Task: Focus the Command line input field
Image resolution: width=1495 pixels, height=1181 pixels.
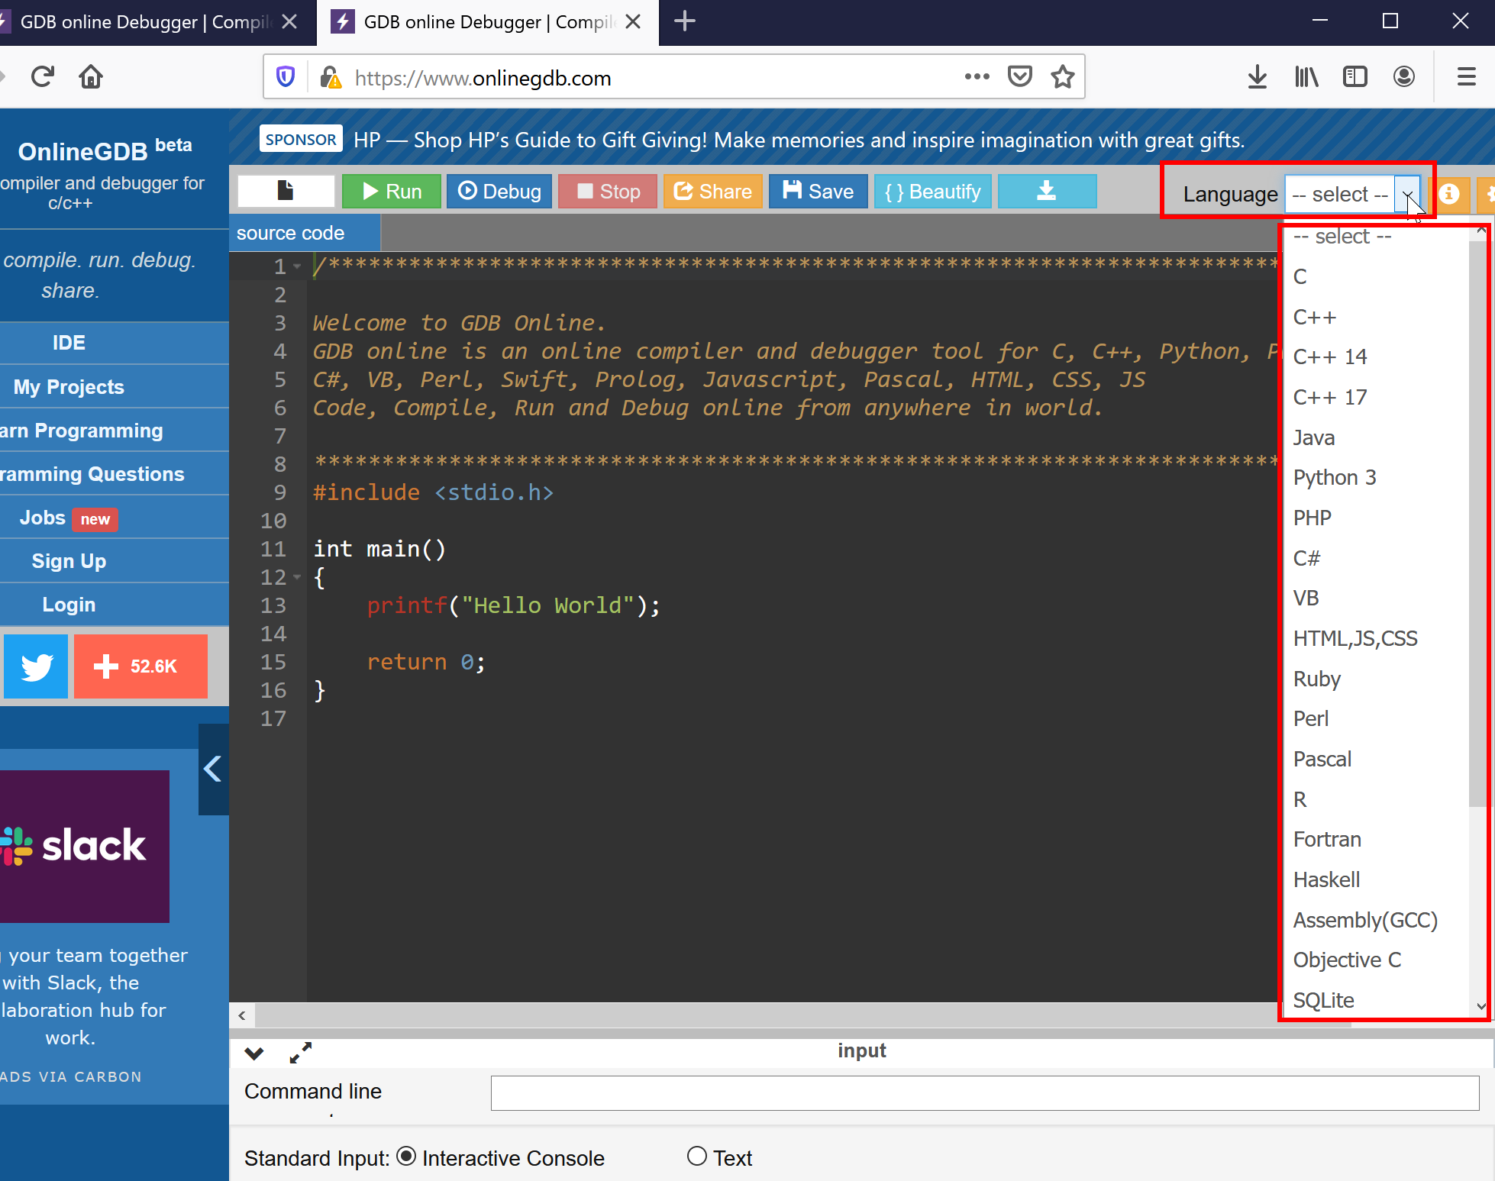Action: 985,1093
